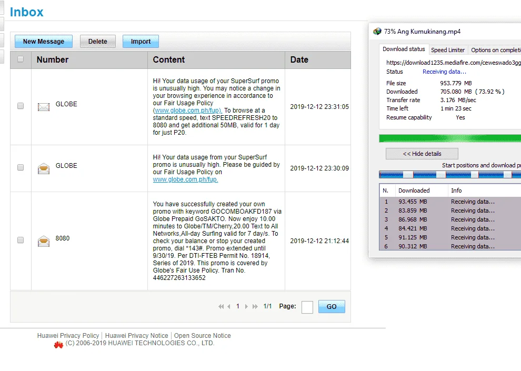
Task: Click the Resume capability Yes value
Action: [x=460, y=117]
